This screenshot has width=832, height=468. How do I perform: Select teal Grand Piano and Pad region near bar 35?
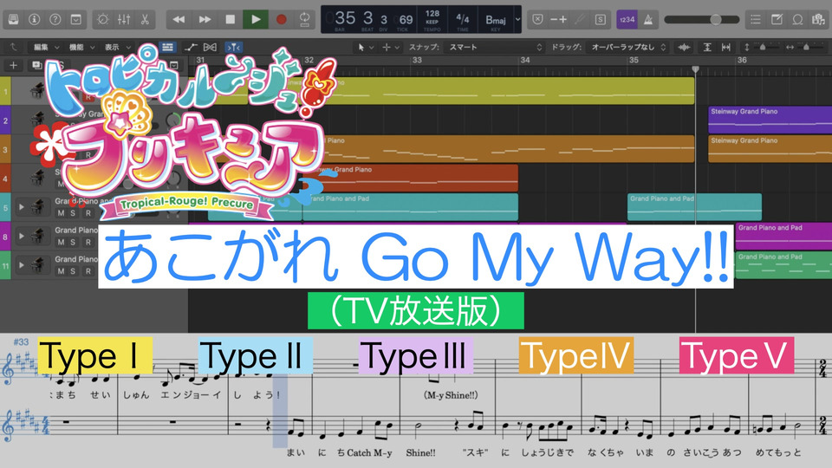[694, 207]
